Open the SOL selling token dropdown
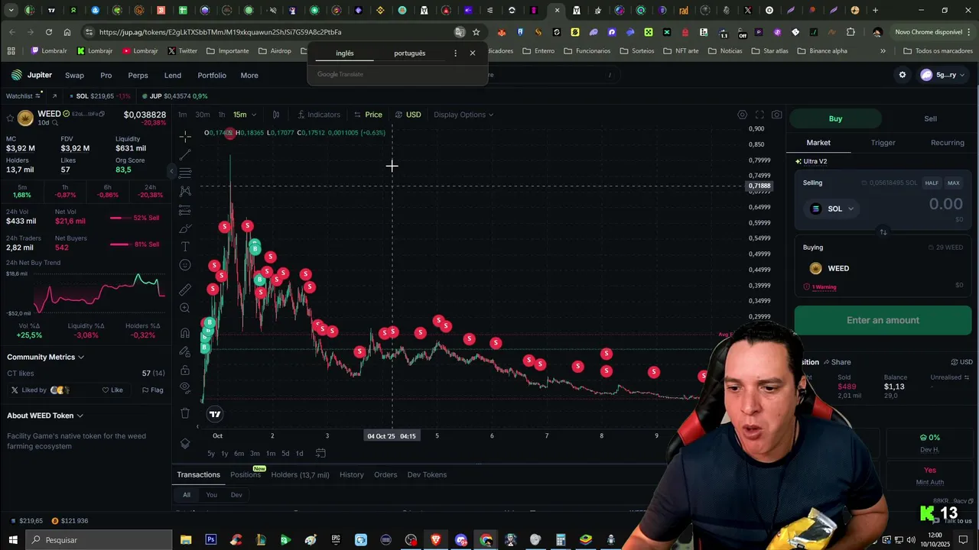Screen dimensions: 979x550 click(x=833, y=209)
